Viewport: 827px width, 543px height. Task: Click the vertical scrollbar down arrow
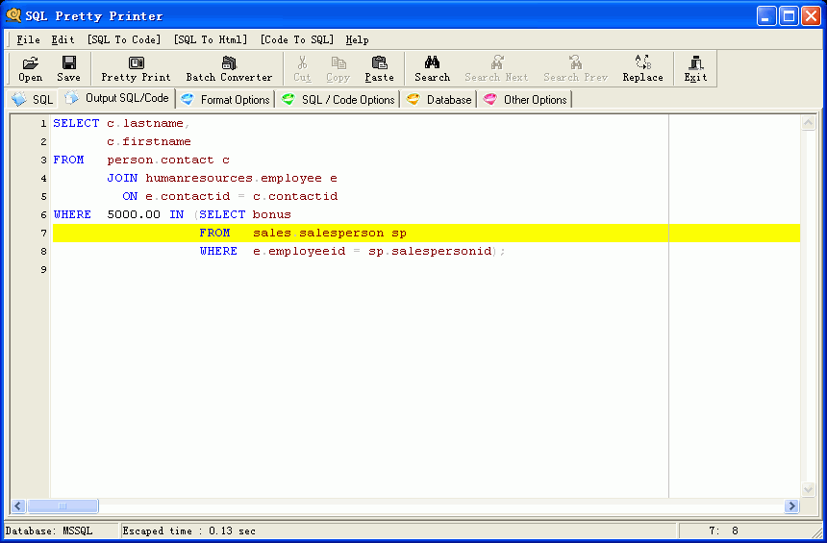[x=808, y=489]
